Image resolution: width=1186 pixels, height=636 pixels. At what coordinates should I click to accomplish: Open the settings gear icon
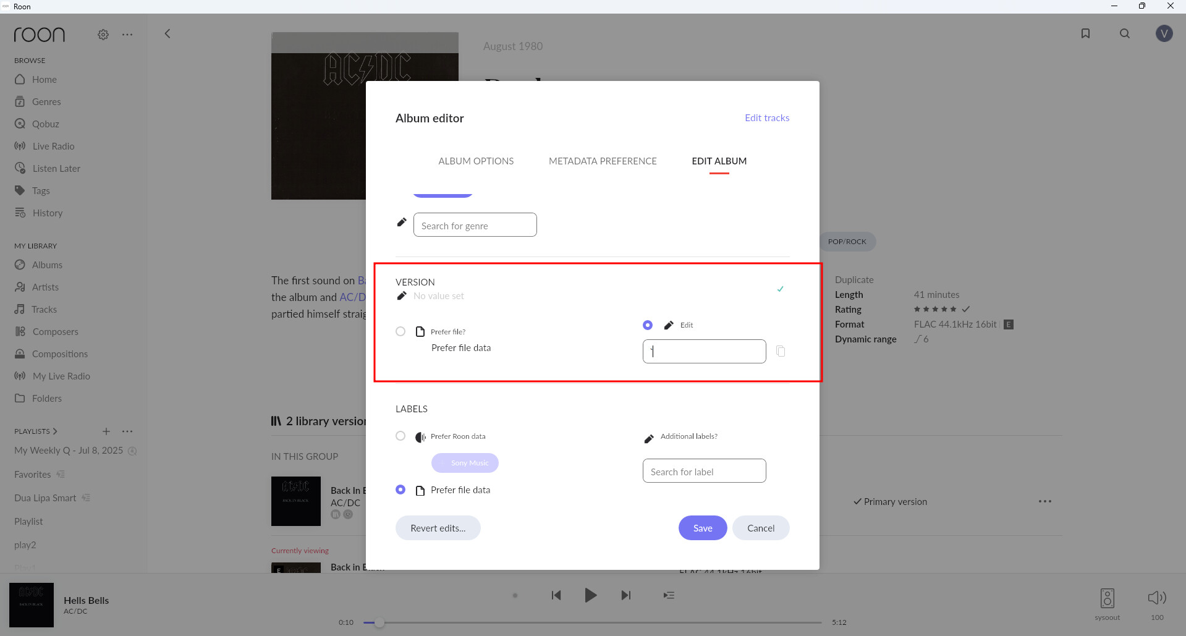pyautogui.click(x=103, y=35)
